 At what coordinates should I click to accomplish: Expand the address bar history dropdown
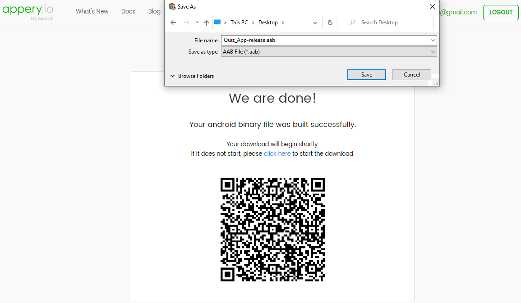click(315, 23)
